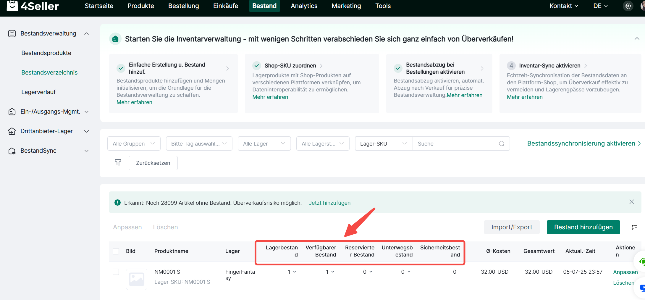Switch to the Analytics menu
The height and width of the screenshot is (300, 645).
pos(304,6)
